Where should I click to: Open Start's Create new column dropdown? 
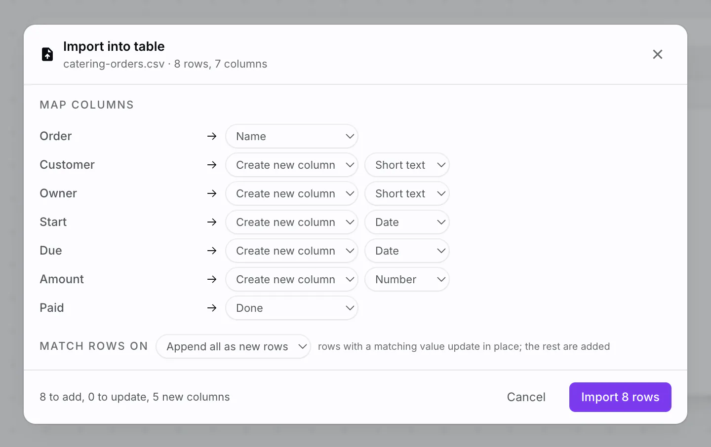292,222
